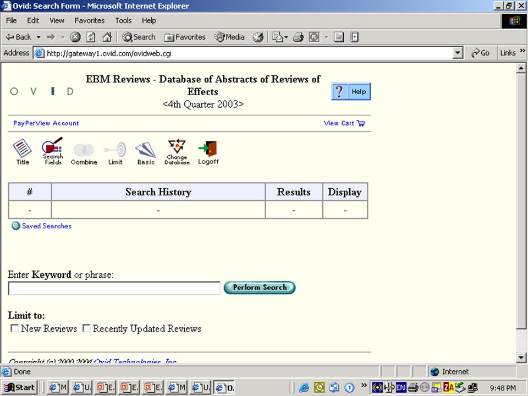Open the PayPerView Account link

[46, 123]
